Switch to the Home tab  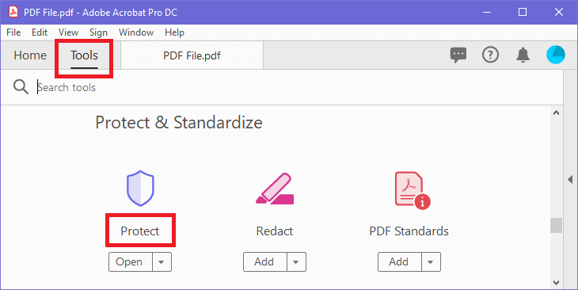coord(30,55)
